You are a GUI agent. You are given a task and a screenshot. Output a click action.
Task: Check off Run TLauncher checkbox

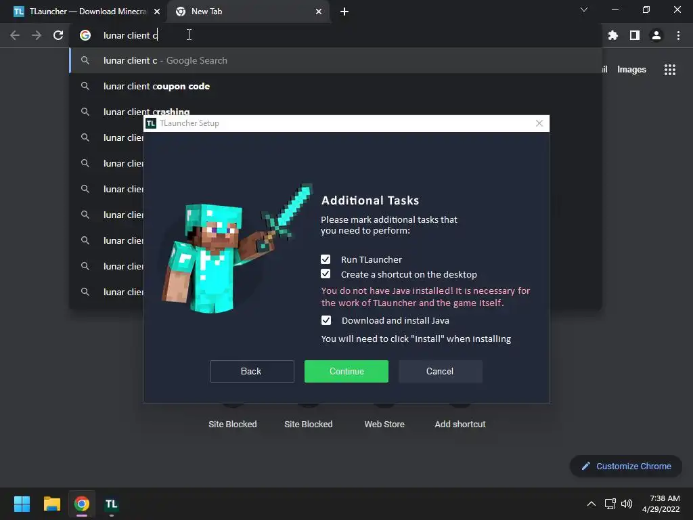(x=326, y=259)
